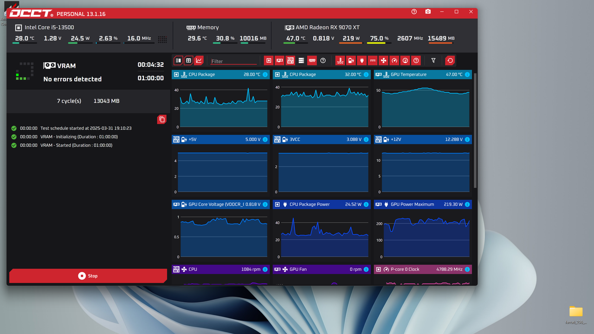Viewport: 594px width, 334px height.
Task: Stop the running VRAM test
Action: [x=88, y=276]
